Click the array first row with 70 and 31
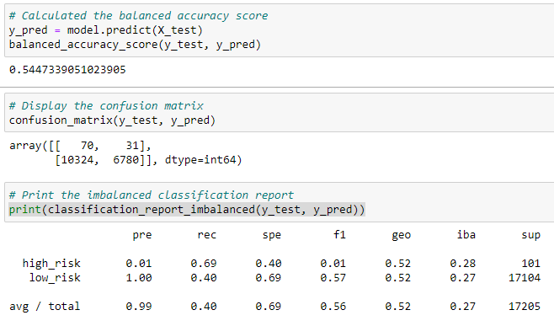Screen dimensions: 554x326 (80, 146)
